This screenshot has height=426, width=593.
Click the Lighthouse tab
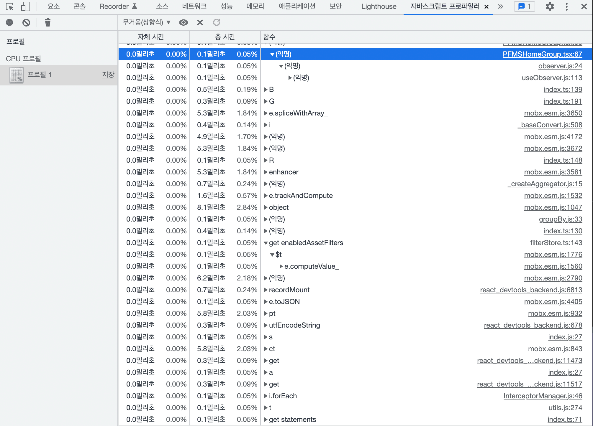[x=378, y=6]
